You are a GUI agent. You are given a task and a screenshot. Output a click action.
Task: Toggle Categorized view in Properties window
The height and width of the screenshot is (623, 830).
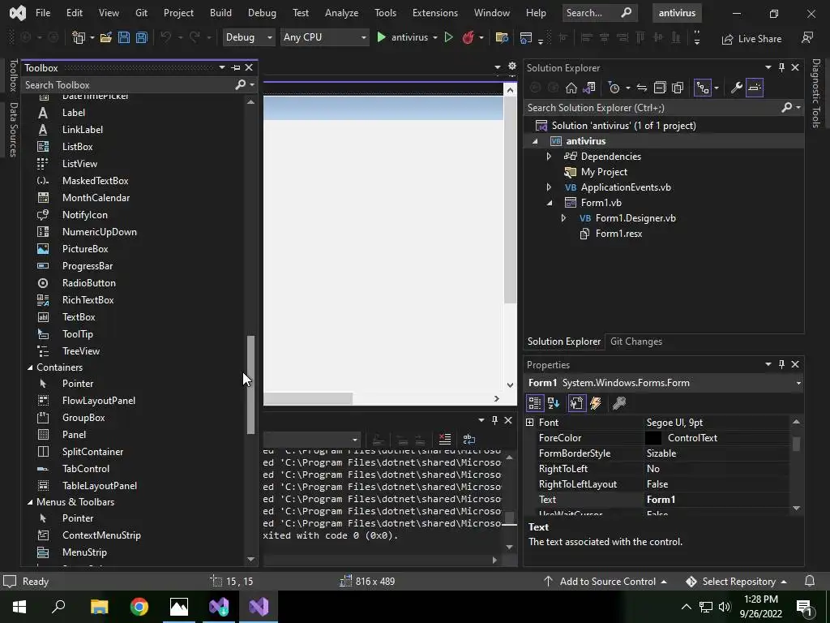click(535, 404)
